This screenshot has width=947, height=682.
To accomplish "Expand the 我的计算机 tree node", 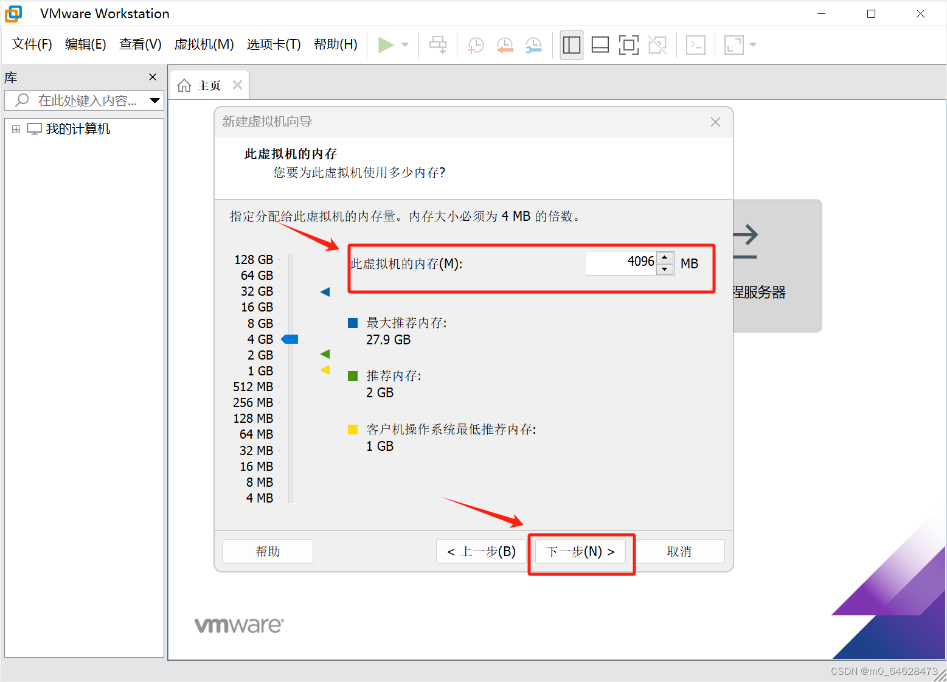I will (x=16, y=129).
